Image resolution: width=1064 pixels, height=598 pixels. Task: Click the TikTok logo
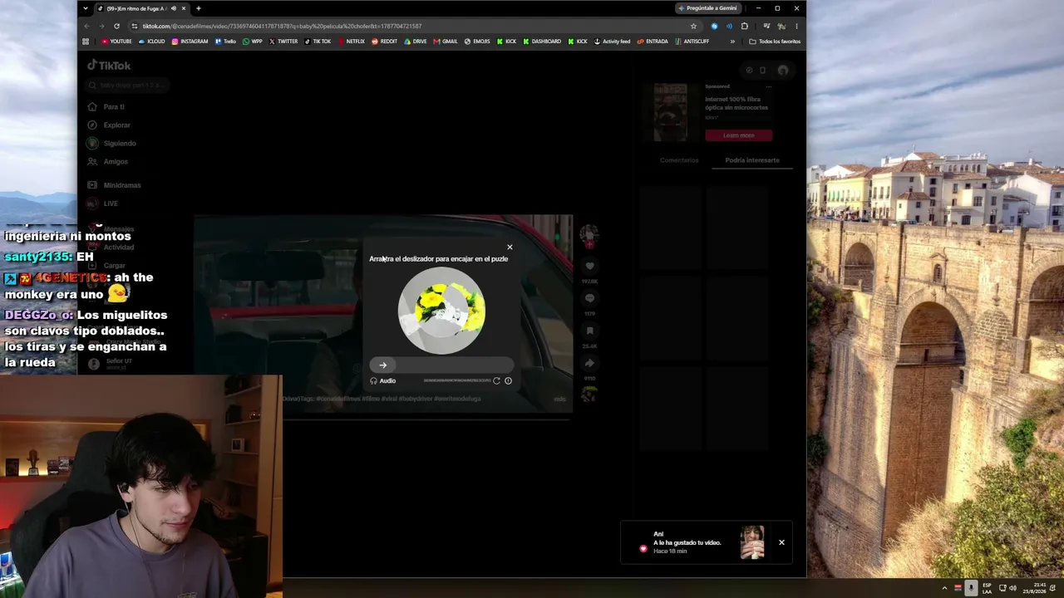(109, 66)
